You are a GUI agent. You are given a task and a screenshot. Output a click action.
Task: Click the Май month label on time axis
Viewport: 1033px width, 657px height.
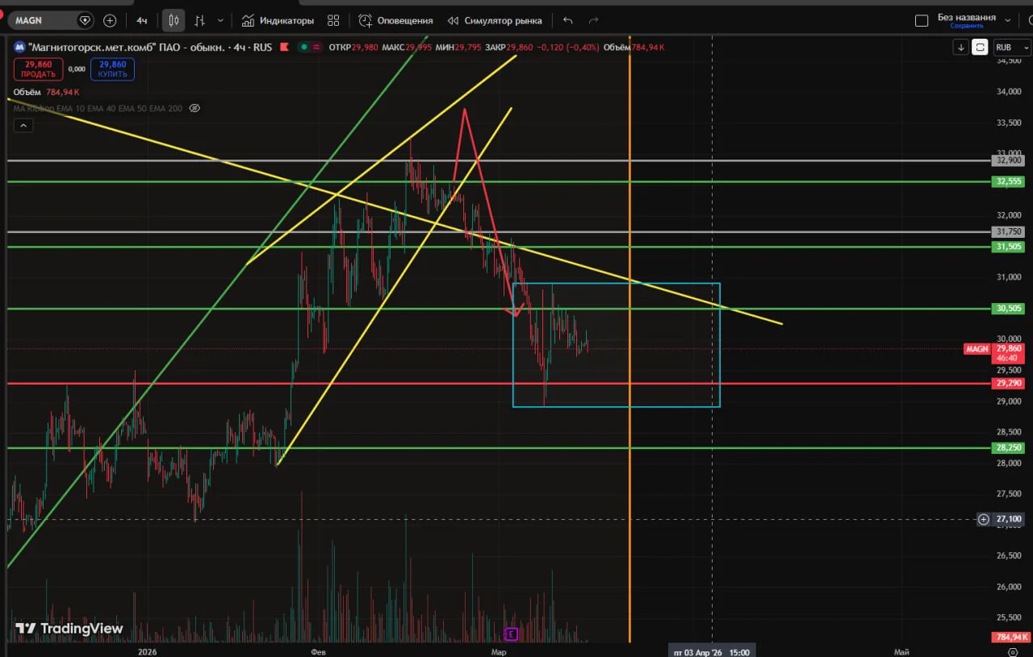[901, 652]
